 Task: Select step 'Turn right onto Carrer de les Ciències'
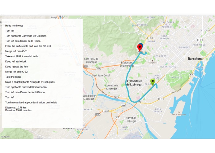26,36
